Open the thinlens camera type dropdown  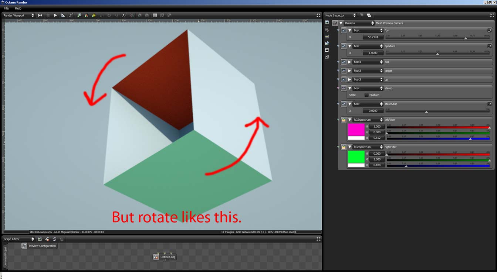359,23
